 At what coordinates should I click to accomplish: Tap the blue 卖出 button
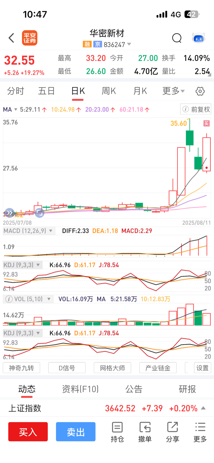[x=76, y=432]
